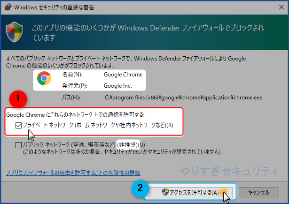The image size is (289, 204).
Task: Close the Windows security alert dialog
Action: tap(281, 7)
